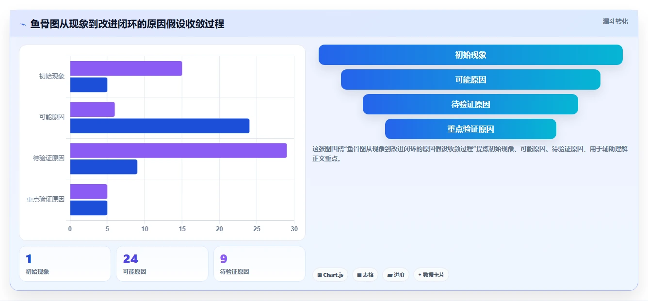Click the stat card showing 9 待验证原因

click(x=259, y=264)
